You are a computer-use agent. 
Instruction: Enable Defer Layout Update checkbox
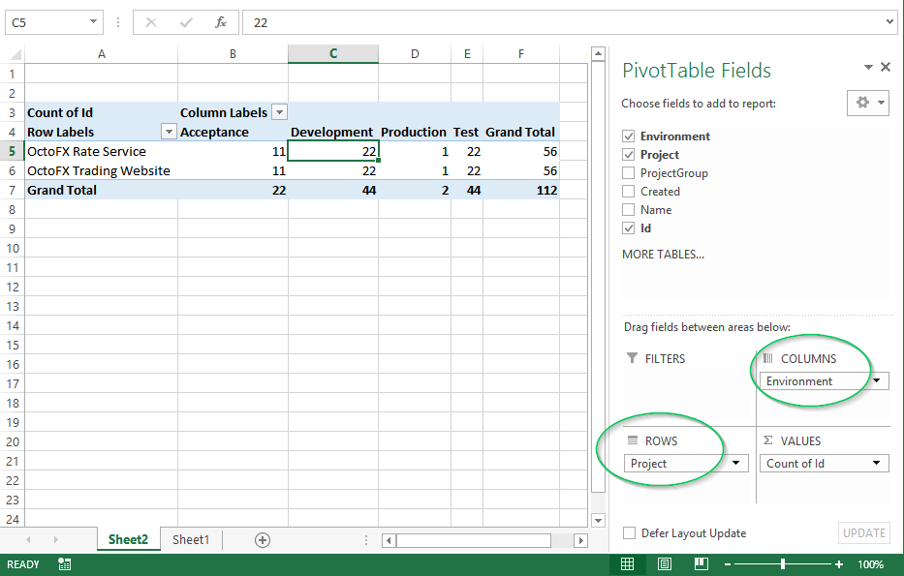(x=630, y=533)
